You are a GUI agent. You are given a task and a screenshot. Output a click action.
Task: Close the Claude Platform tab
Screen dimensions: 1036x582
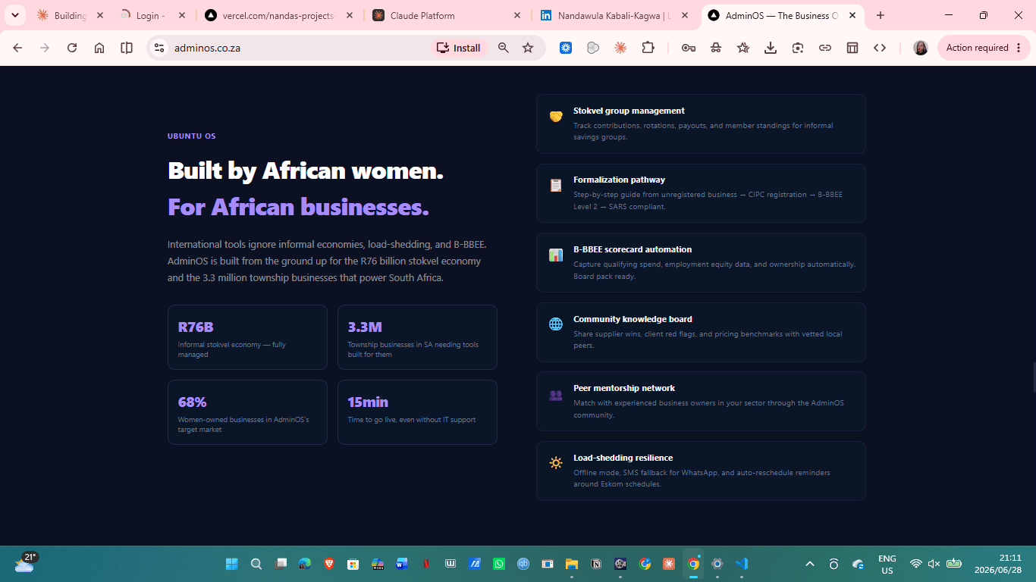[x=517, y=15]
